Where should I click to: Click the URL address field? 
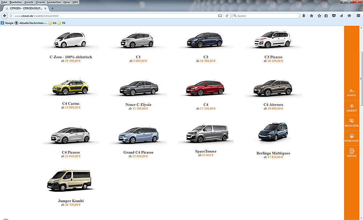click(116, 16)
